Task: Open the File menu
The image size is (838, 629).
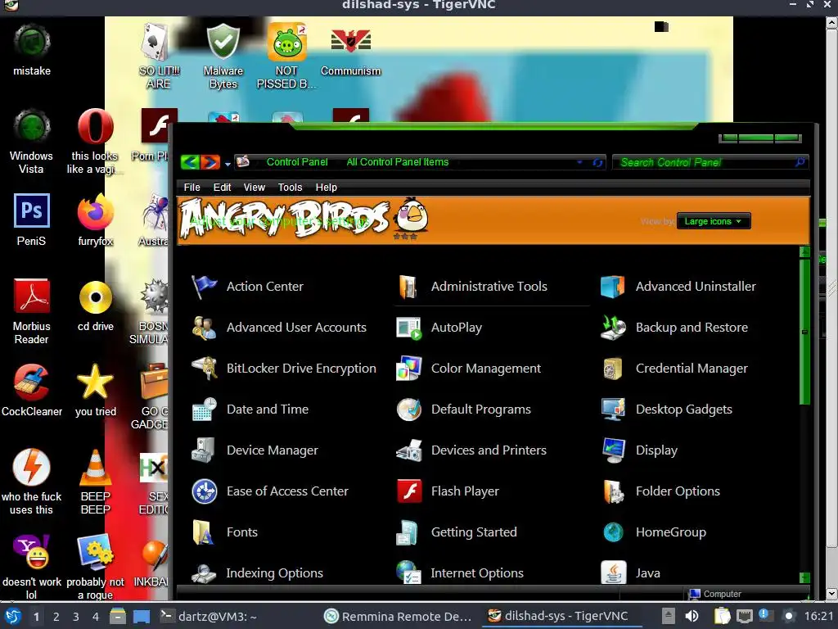Action: point(191,188)
